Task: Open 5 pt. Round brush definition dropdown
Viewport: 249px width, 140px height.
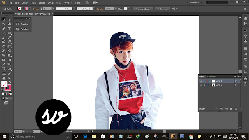Action: coord(94,9)
